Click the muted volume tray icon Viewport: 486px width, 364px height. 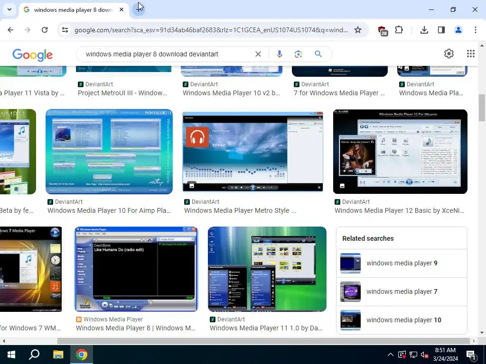pyautogui.click(x=424, y=355)
